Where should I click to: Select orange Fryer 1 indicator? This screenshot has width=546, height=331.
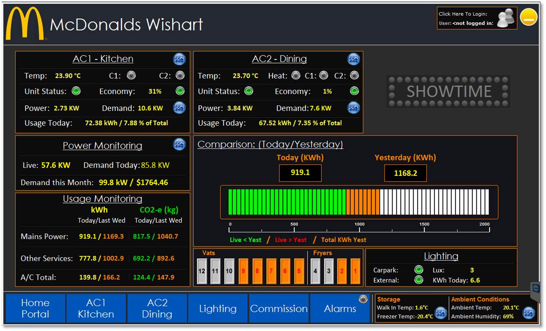[355, 271]
